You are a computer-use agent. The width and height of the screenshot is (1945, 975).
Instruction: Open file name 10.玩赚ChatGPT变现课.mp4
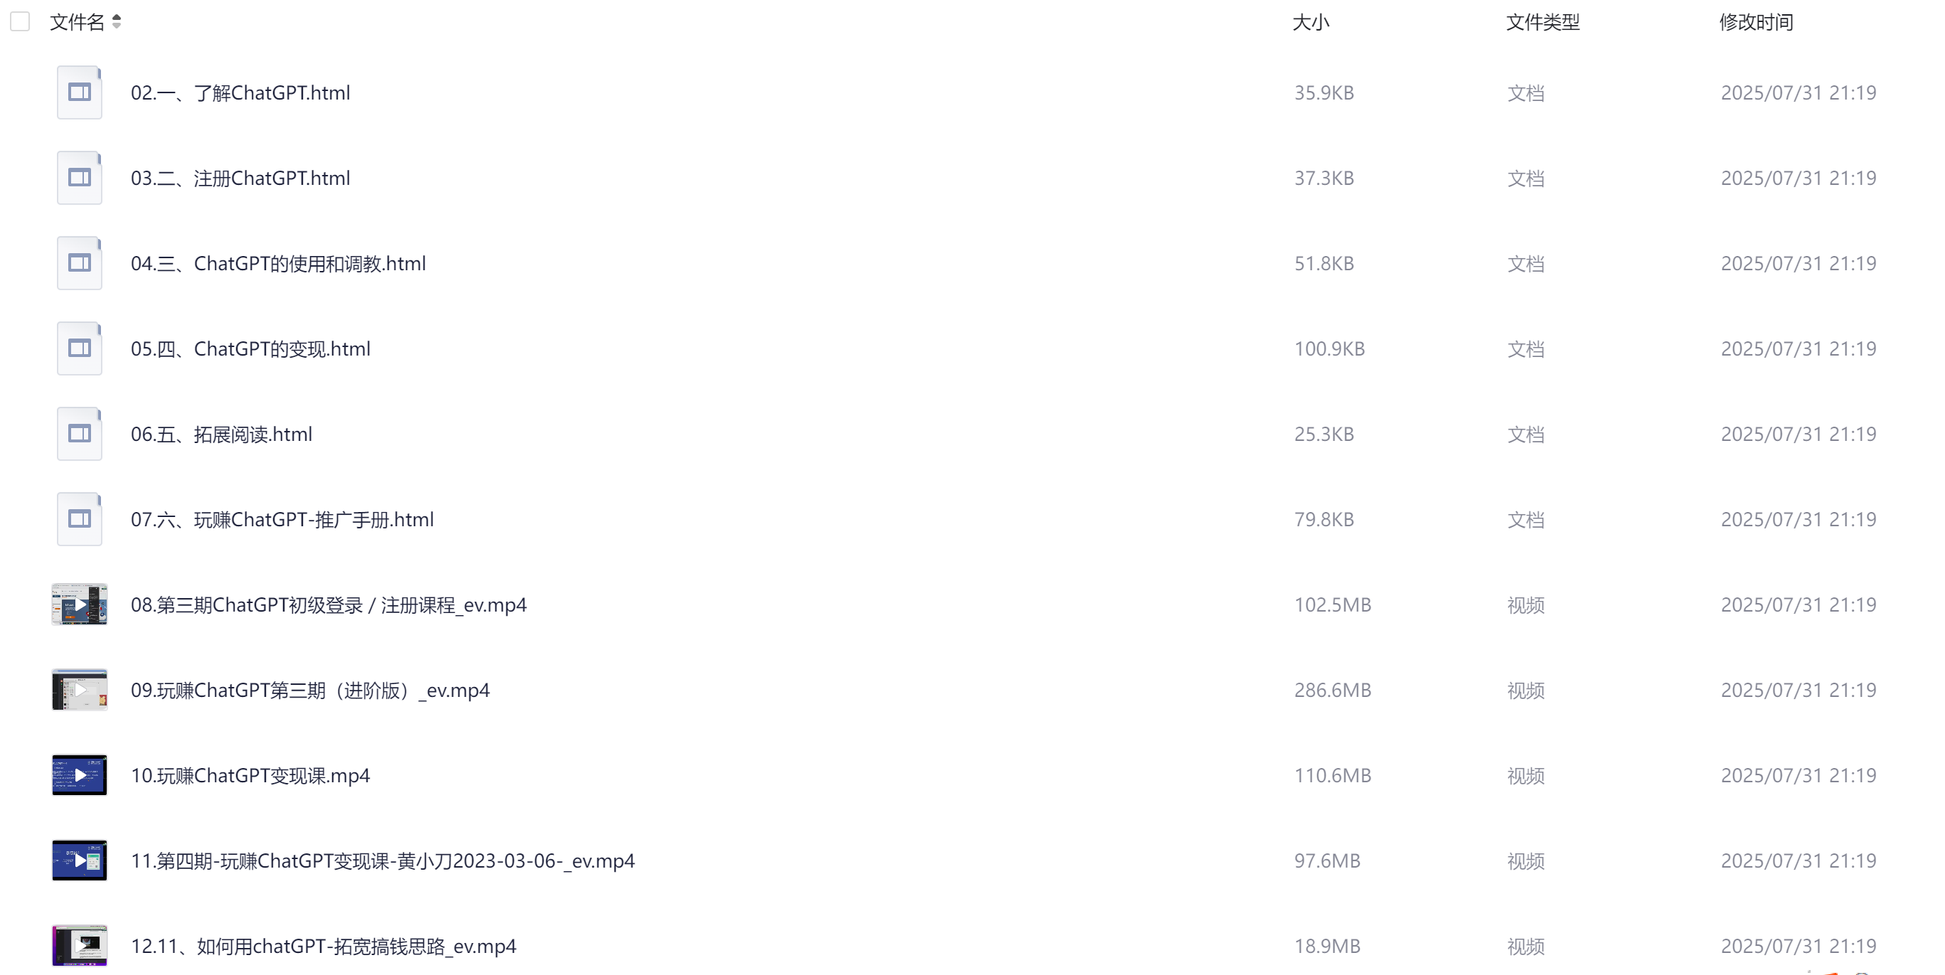pos(250,776)
